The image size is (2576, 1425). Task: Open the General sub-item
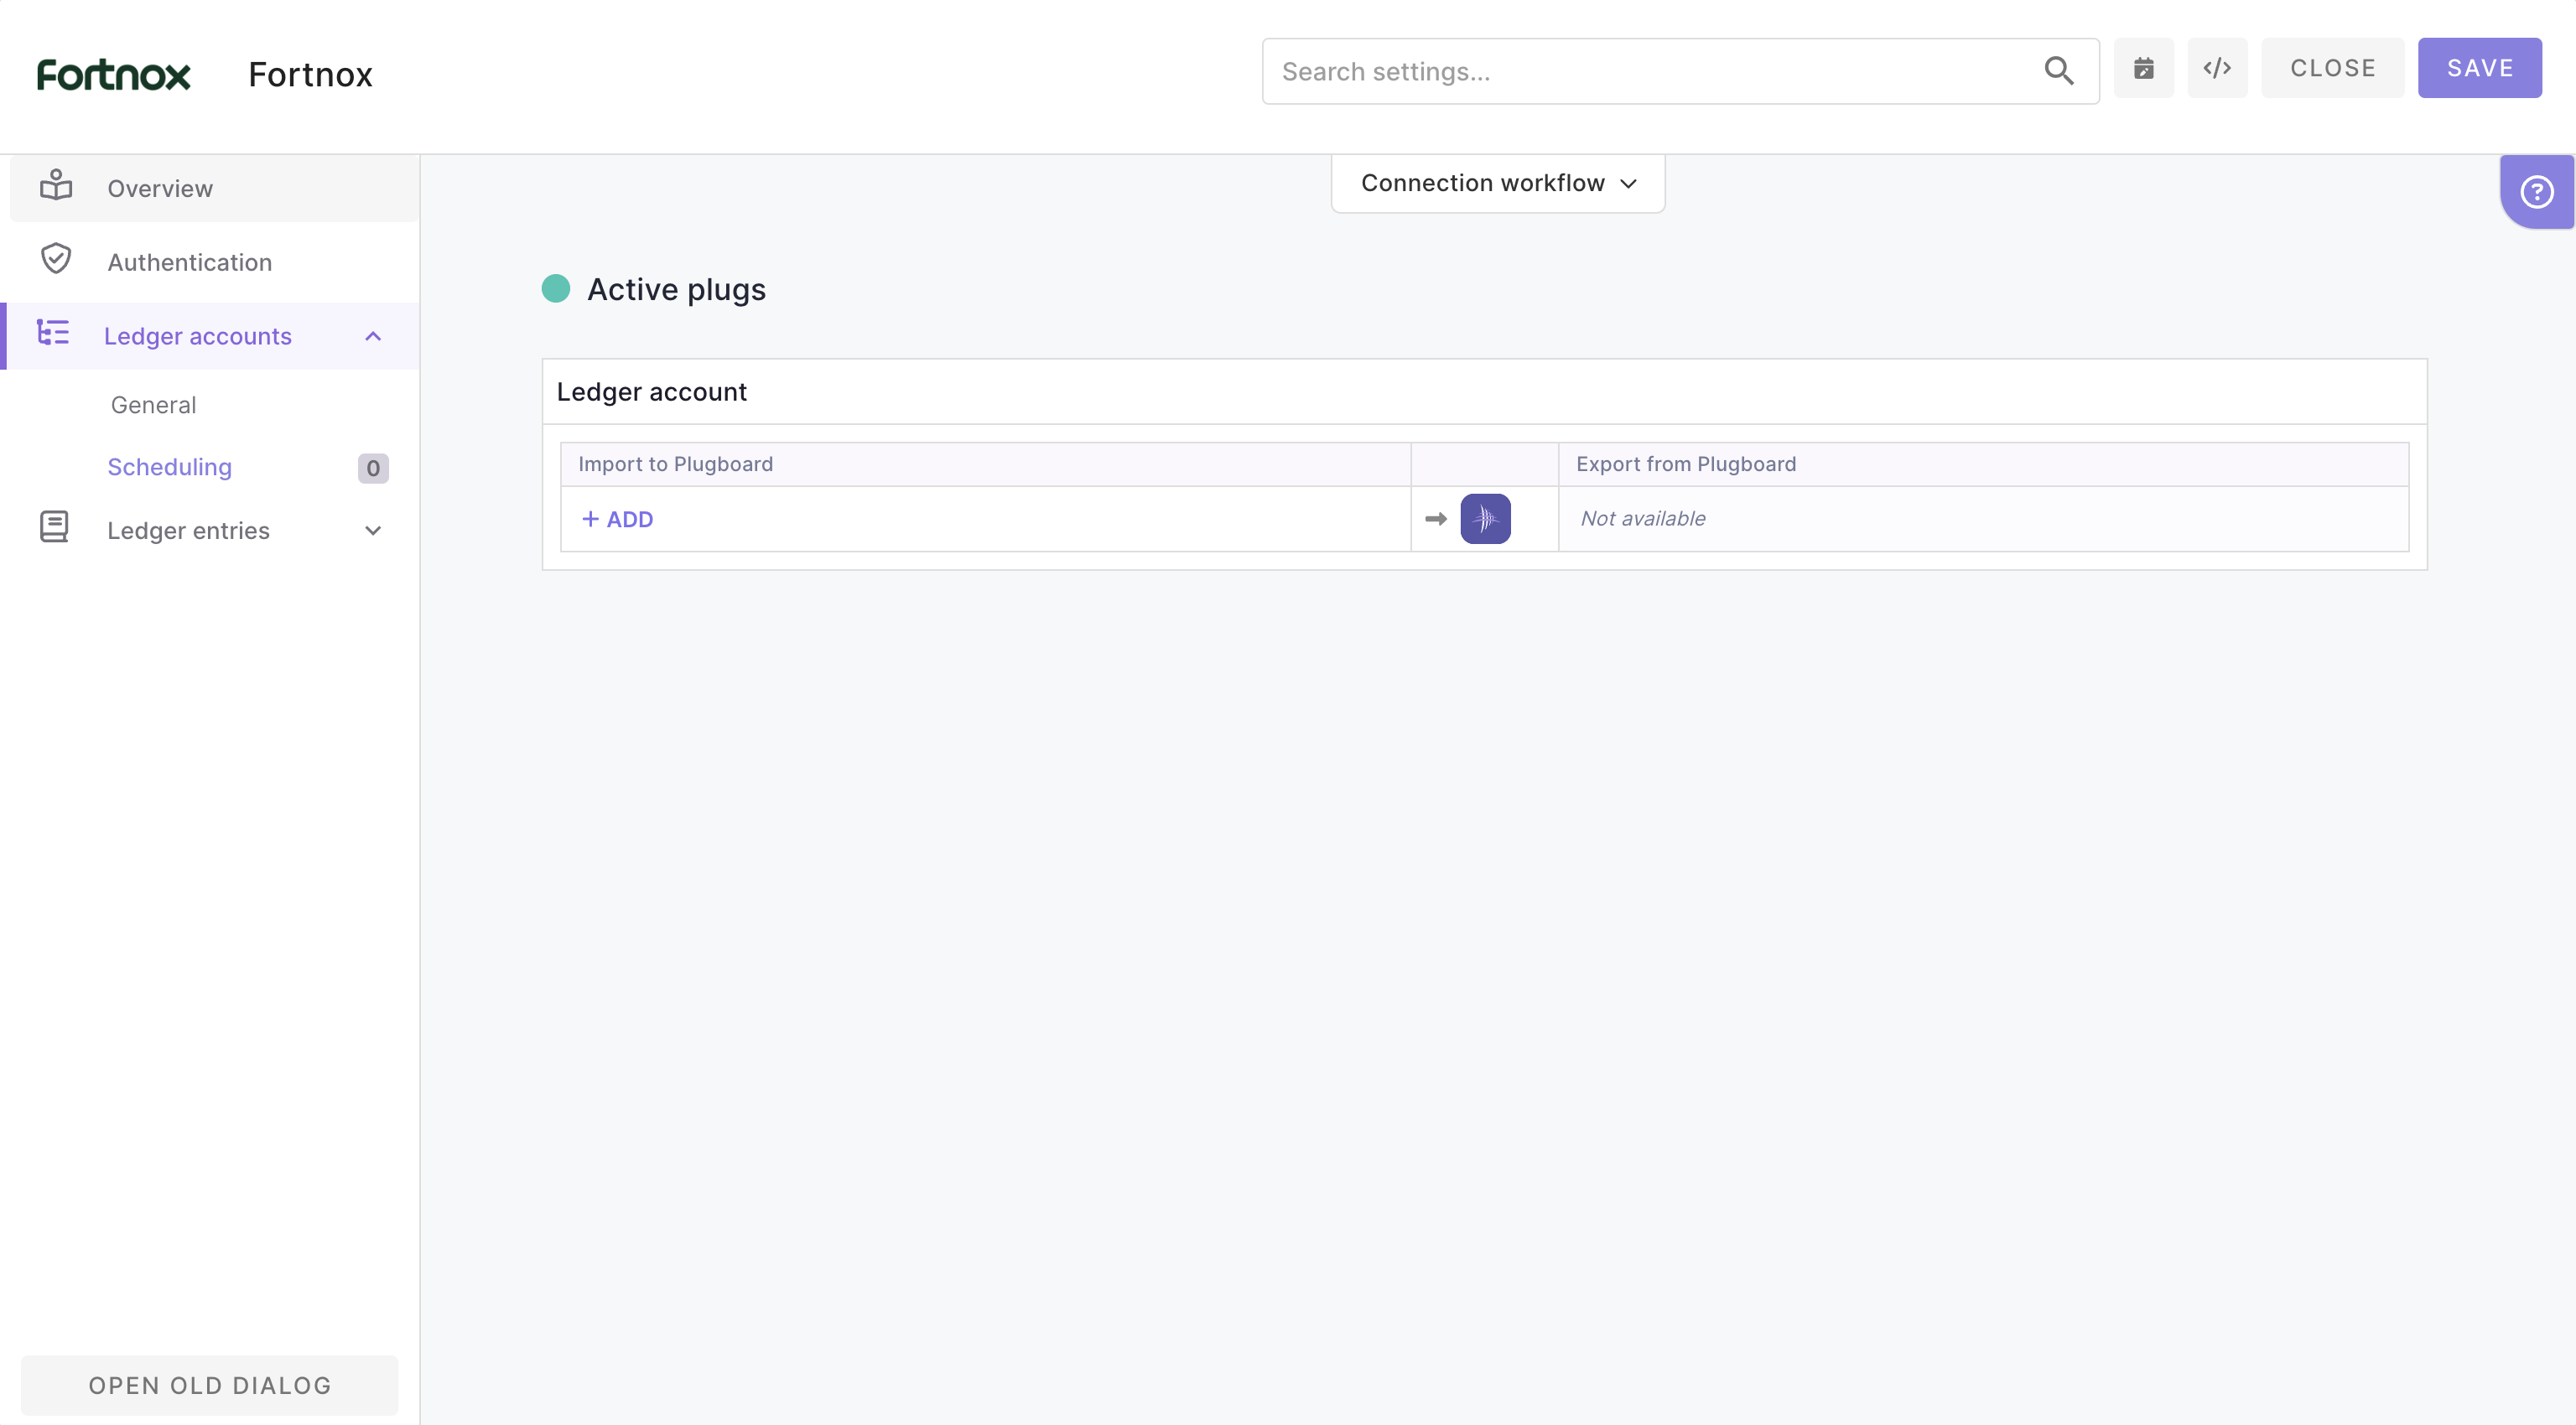pos(153,405)
